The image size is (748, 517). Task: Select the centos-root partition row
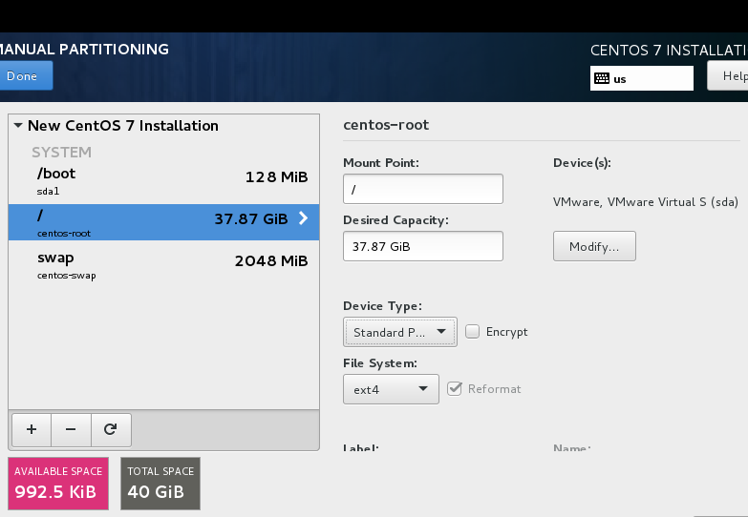(163, 222)
